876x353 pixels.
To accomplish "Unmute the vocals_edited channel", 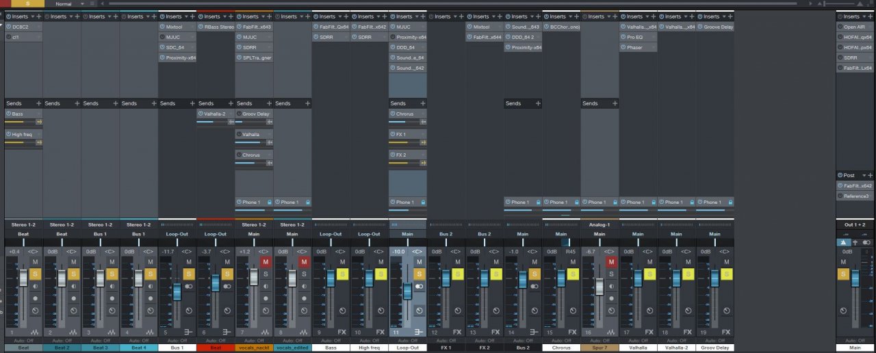I will [304, 262].
